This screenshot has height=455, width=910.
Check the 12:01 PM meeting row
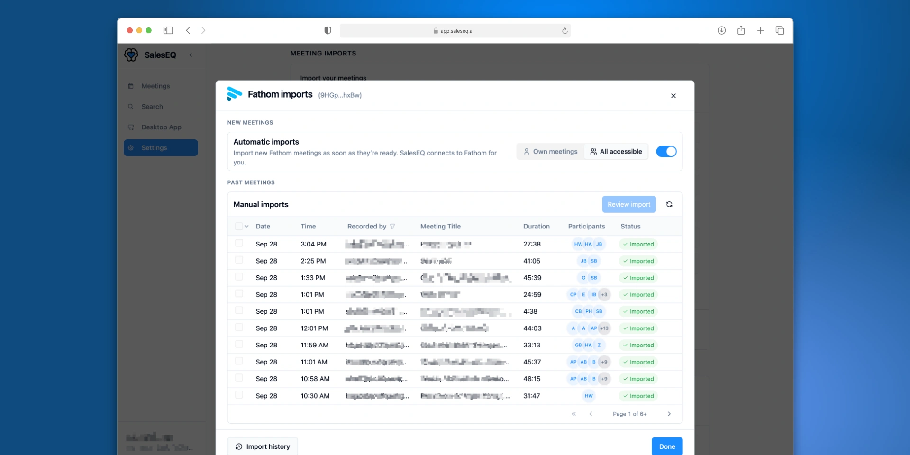click(239, 328)
